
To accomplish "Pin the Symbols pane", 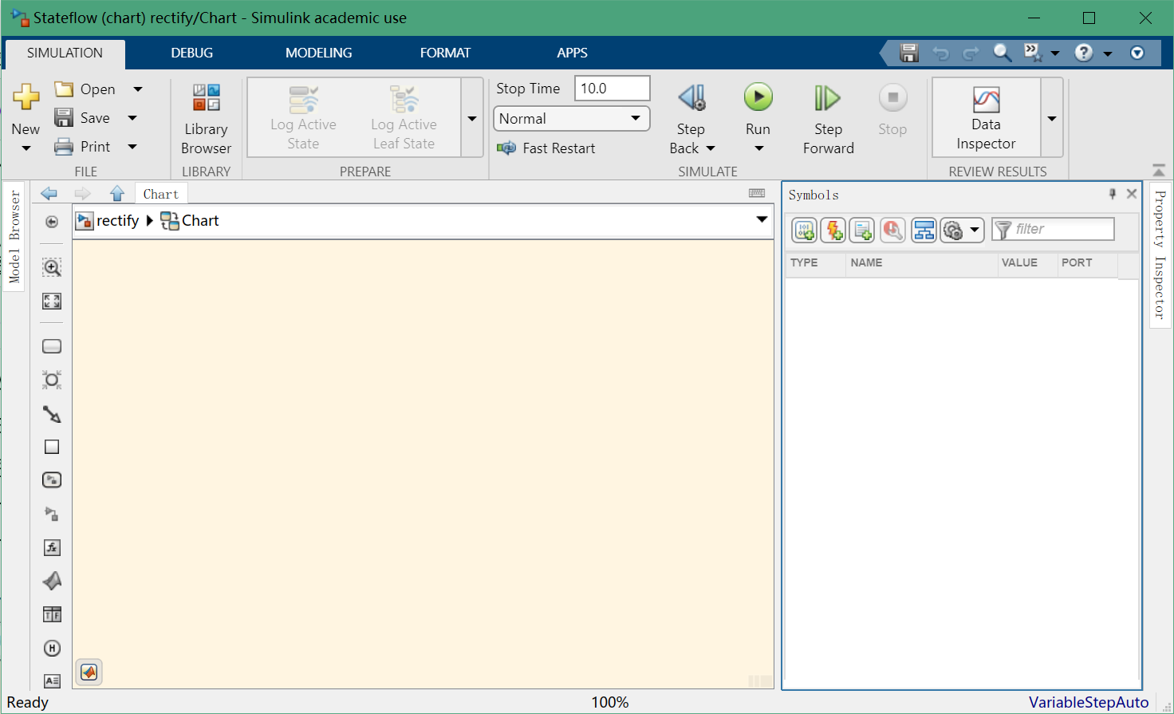I will (x=1112, y=194).
